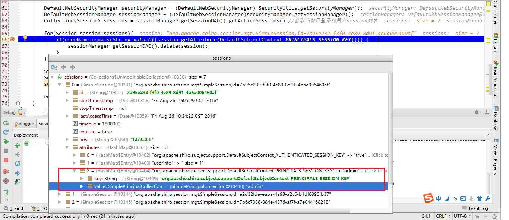The width and height of the screenshot is (509, 220).
Task: Click the intention lightbulb on line 66
Action: 25,38
